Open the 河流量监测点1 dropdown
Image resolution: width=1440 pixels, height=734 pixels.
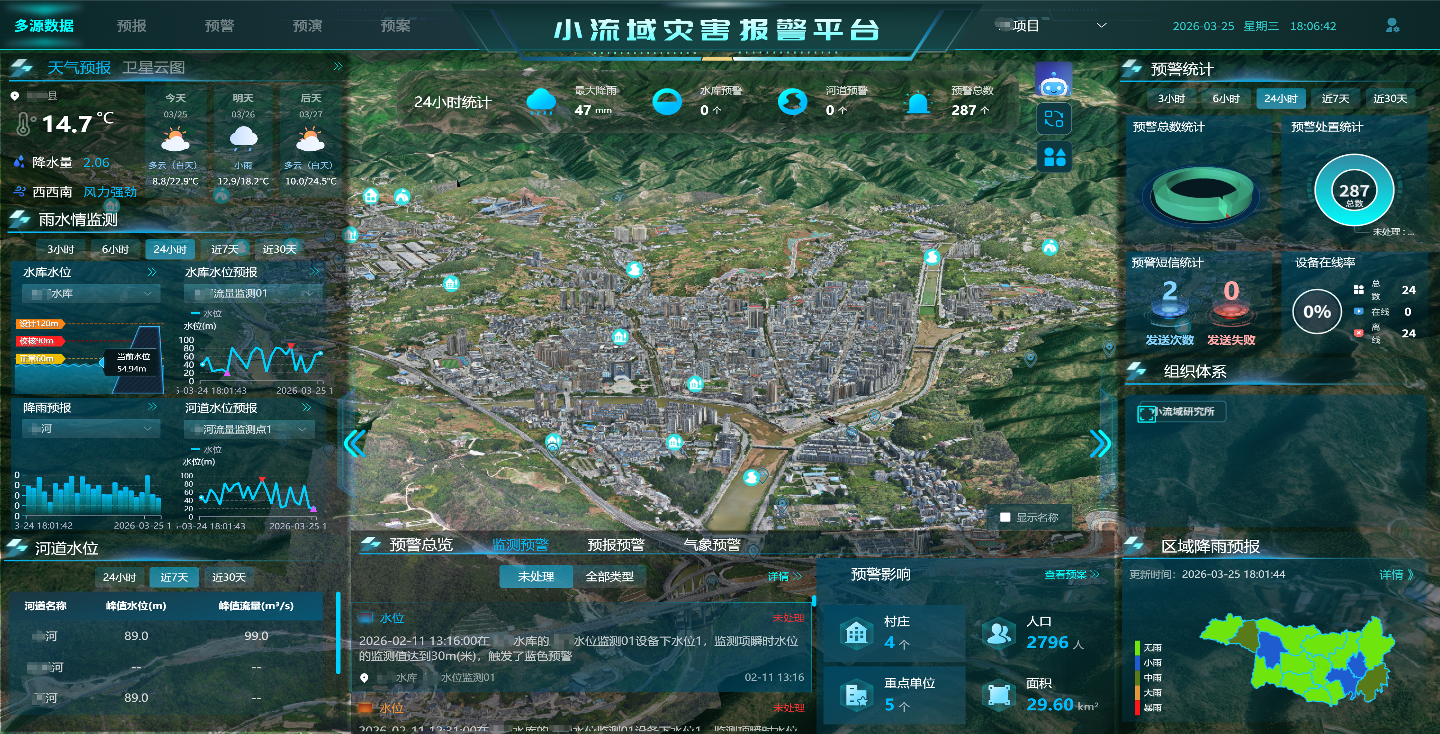pyautogui.click(x=249, y=429)
